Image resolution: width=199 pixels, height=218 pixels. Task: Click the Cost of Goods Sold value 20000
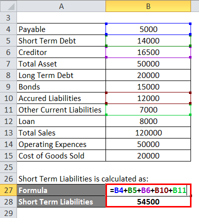tap(148, 155)
